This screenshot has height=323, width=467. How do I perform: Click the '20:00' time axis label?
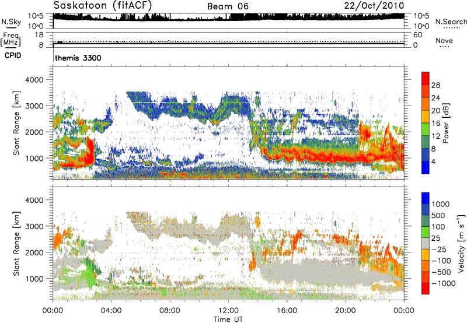tap(346, 311)
